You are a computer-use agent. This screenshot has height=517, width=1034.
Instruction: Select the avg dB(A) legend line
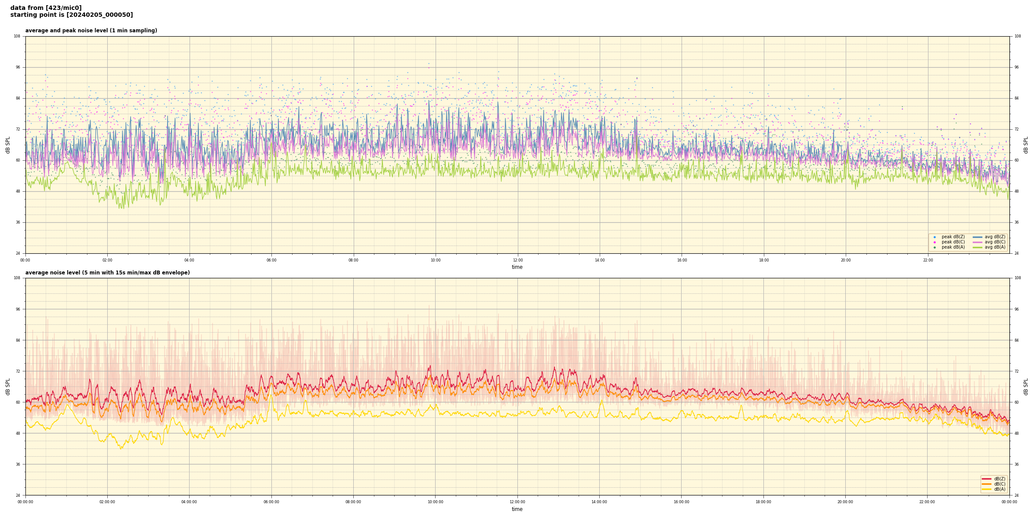point(978,247)
